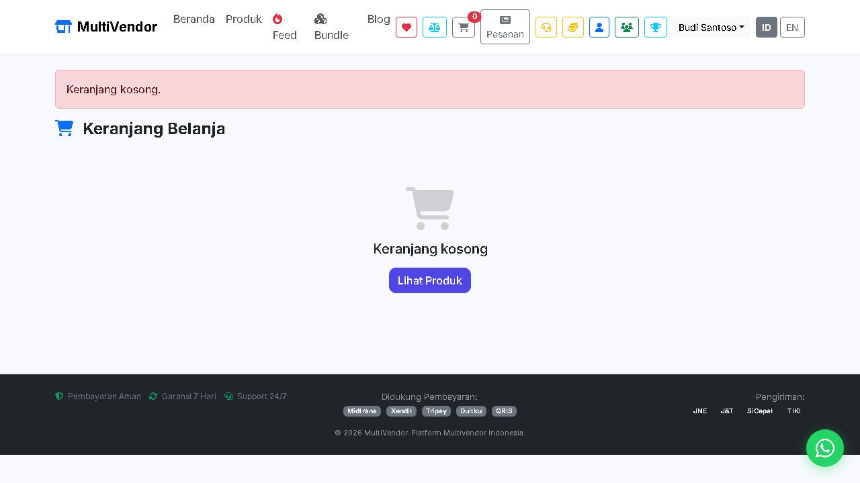Expand the Budi Santoso account dropdown
The image size is (860, 483).
click(x=712, y=28)
